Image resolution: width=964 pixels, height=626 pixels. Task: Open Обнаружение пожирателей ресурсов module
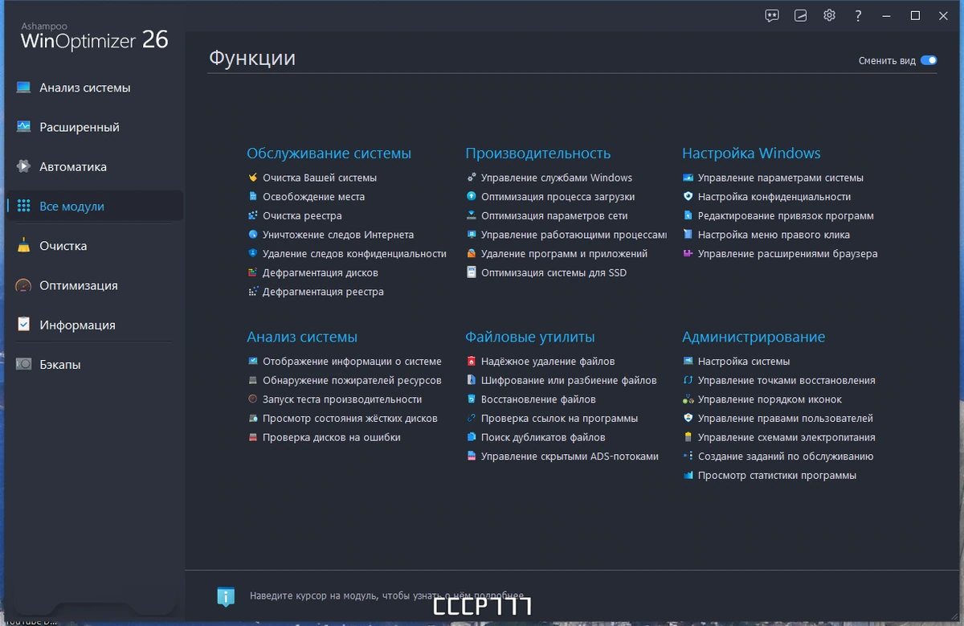pyautogui.click(x=352, y=380)
